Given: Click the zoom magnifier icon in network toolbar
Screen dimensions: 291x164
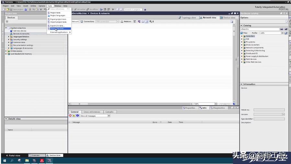Looking at the screenshot, I should pos(151,22).
